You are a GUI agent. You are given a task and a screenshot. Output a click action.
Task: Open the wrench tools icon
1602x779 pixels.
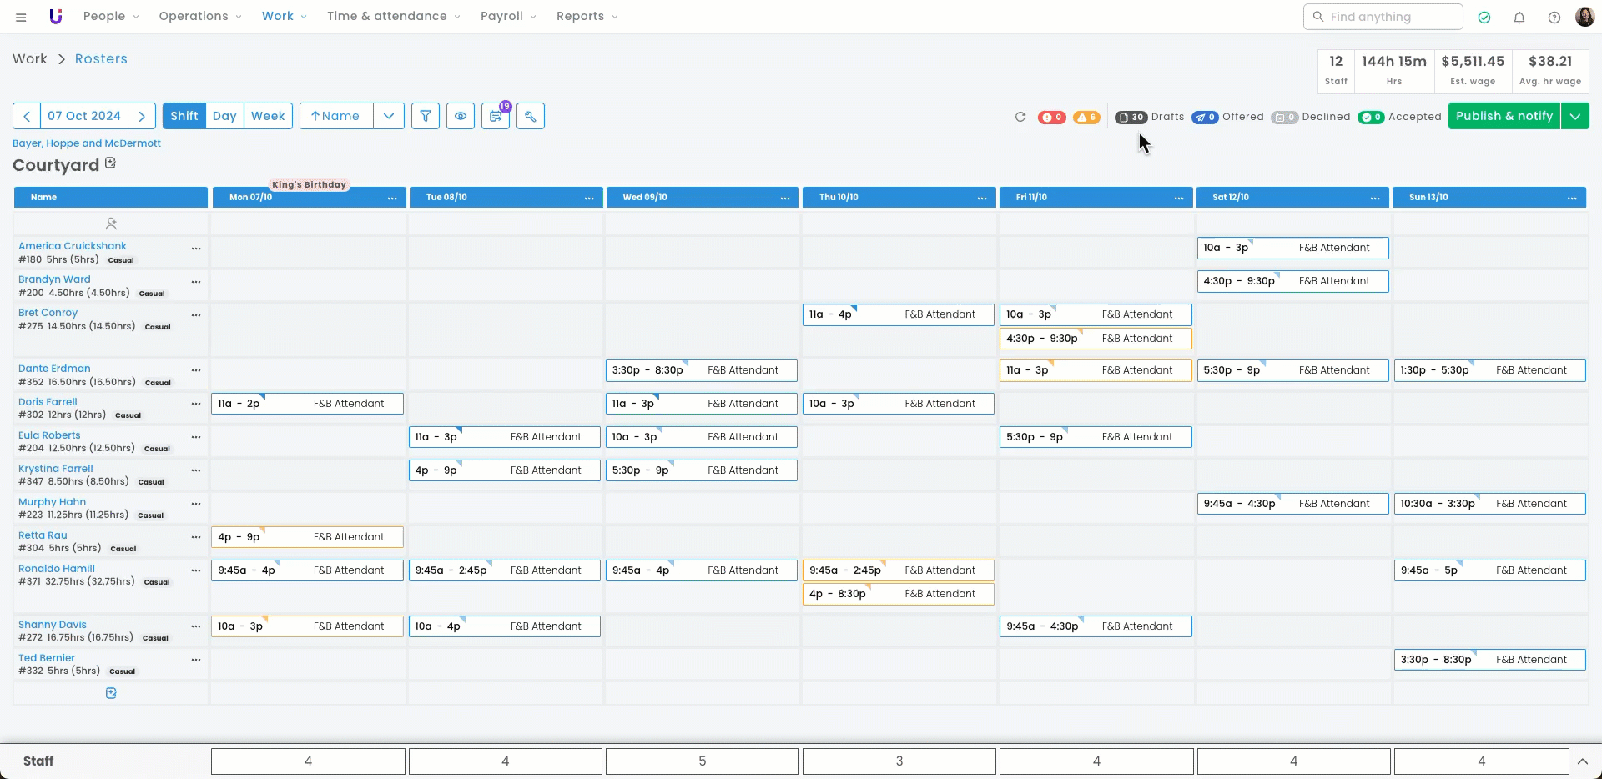tap(531, 116)
